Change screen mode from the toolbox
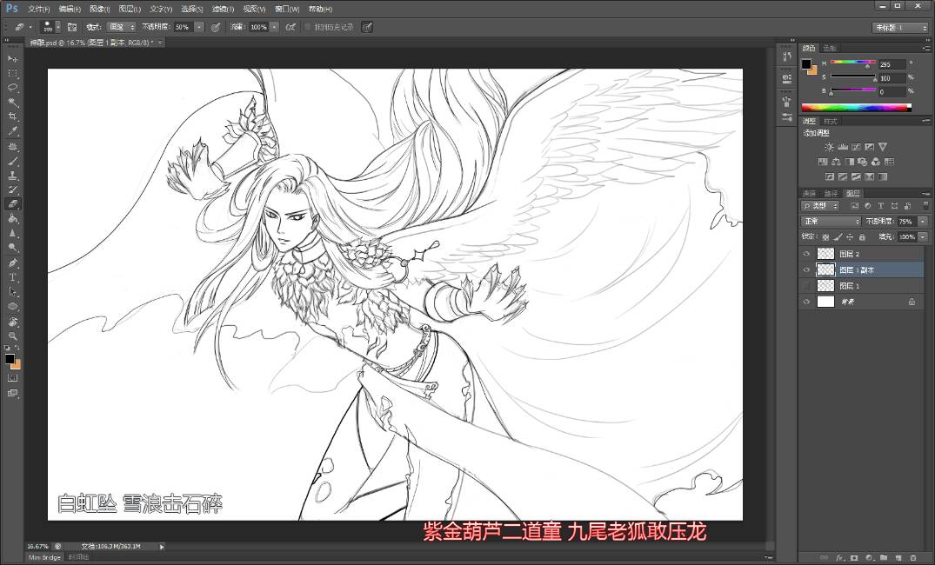This screenshot has width=935, height=565. click(x=12, y=394)
